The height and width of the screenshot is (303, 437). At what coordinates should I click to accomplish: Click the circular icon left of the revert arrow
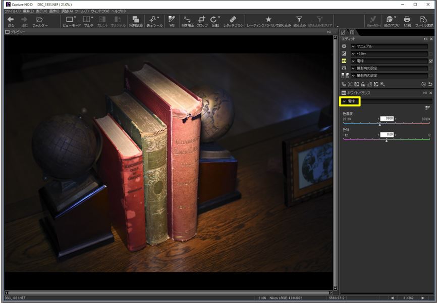[423, 84]
